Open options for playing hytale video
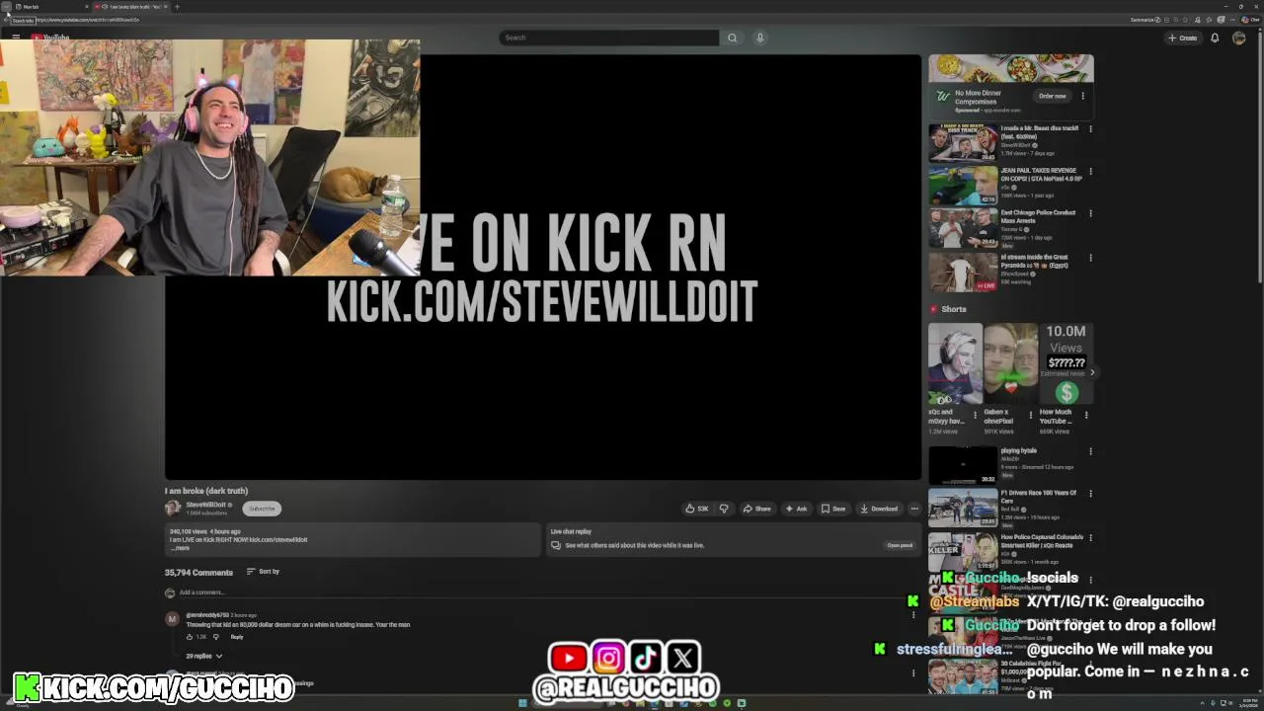1264x711 pixels. (1090, 451)
